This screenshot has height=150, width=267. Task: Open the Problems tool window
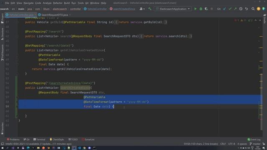pos(13,140)
